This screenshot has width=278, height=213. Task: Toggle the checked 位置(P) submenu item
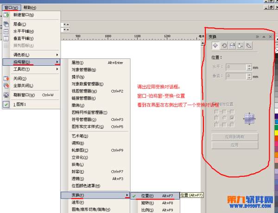[155, 196]
